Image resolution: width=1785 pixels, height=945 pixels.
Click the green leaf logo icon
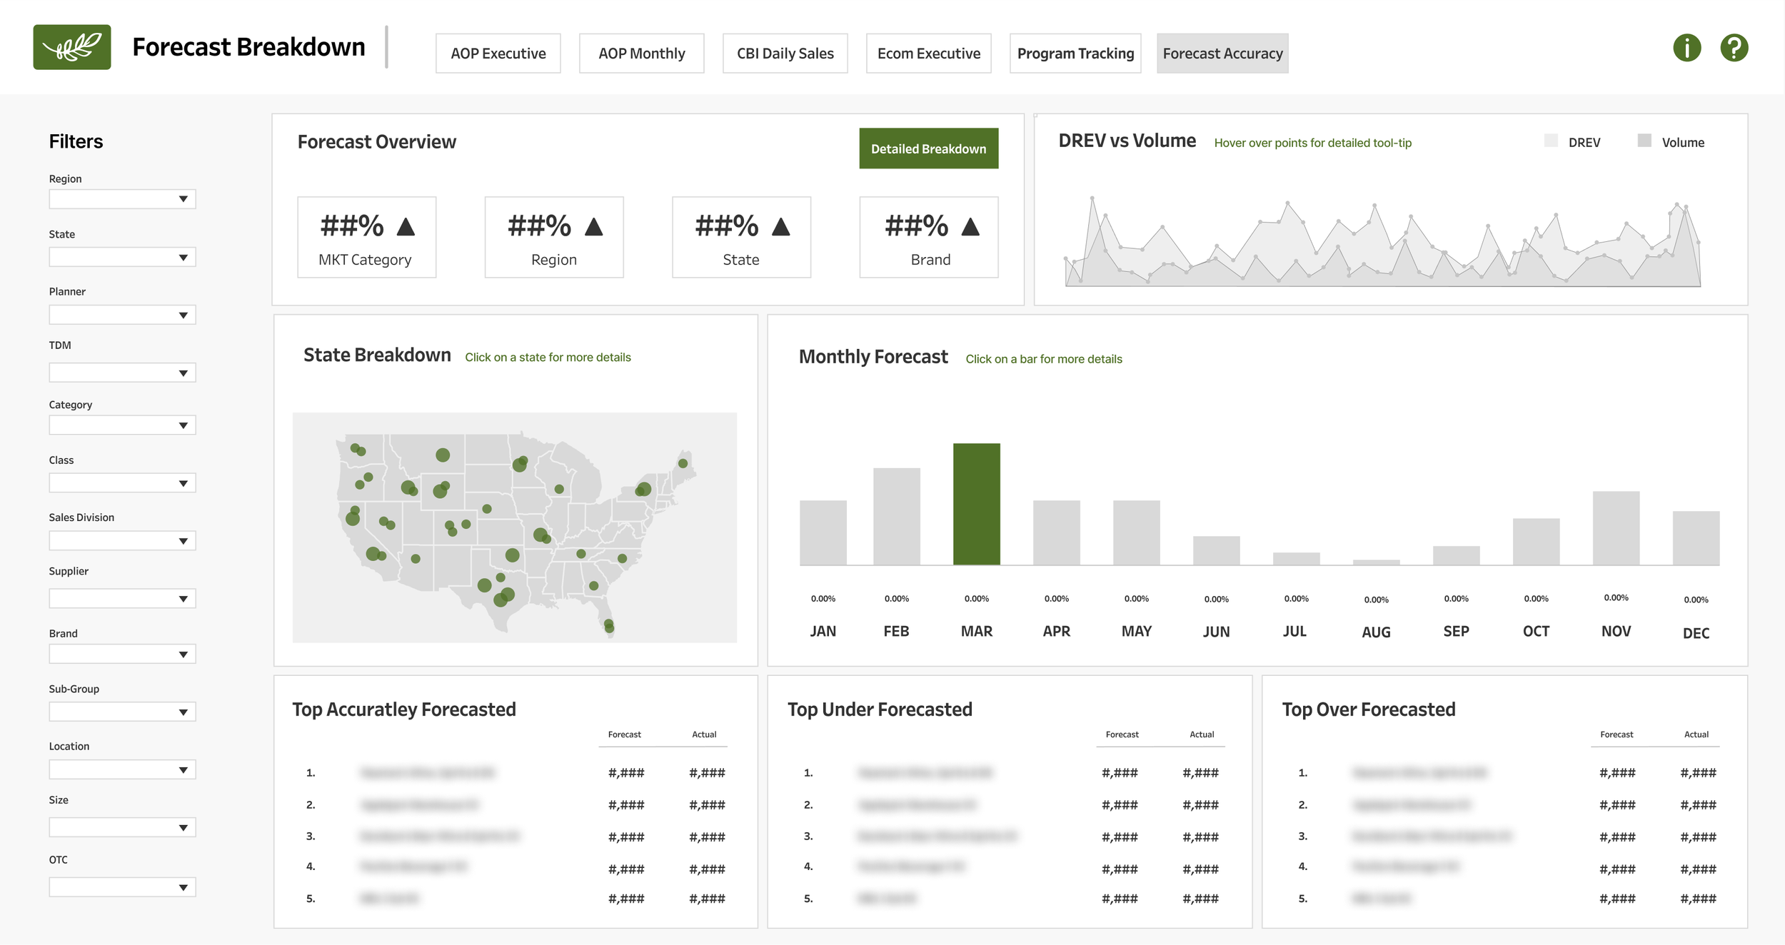coord(72,47)
